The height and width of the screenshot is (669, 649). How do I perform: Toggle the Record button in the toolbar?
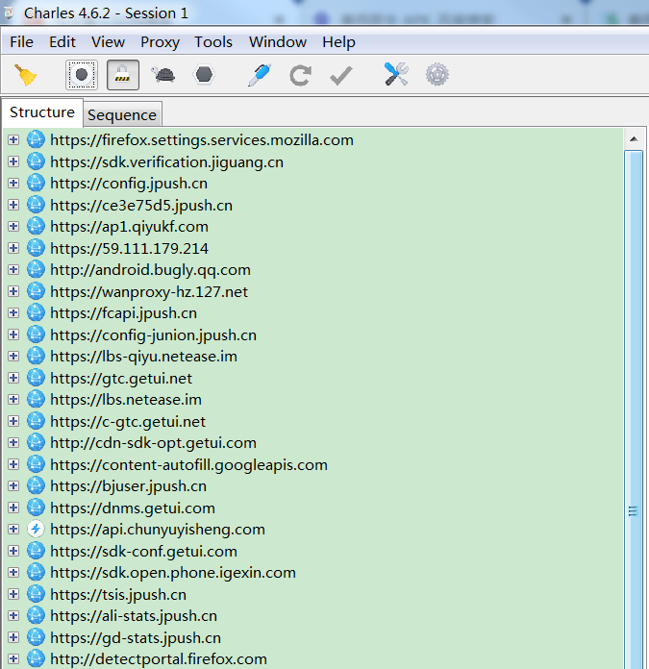coord(82,75)
